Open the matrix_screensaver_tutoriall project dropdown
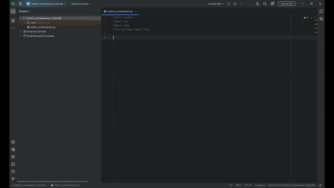This screenshot has width=334, height=188. (x=46, y=4)
